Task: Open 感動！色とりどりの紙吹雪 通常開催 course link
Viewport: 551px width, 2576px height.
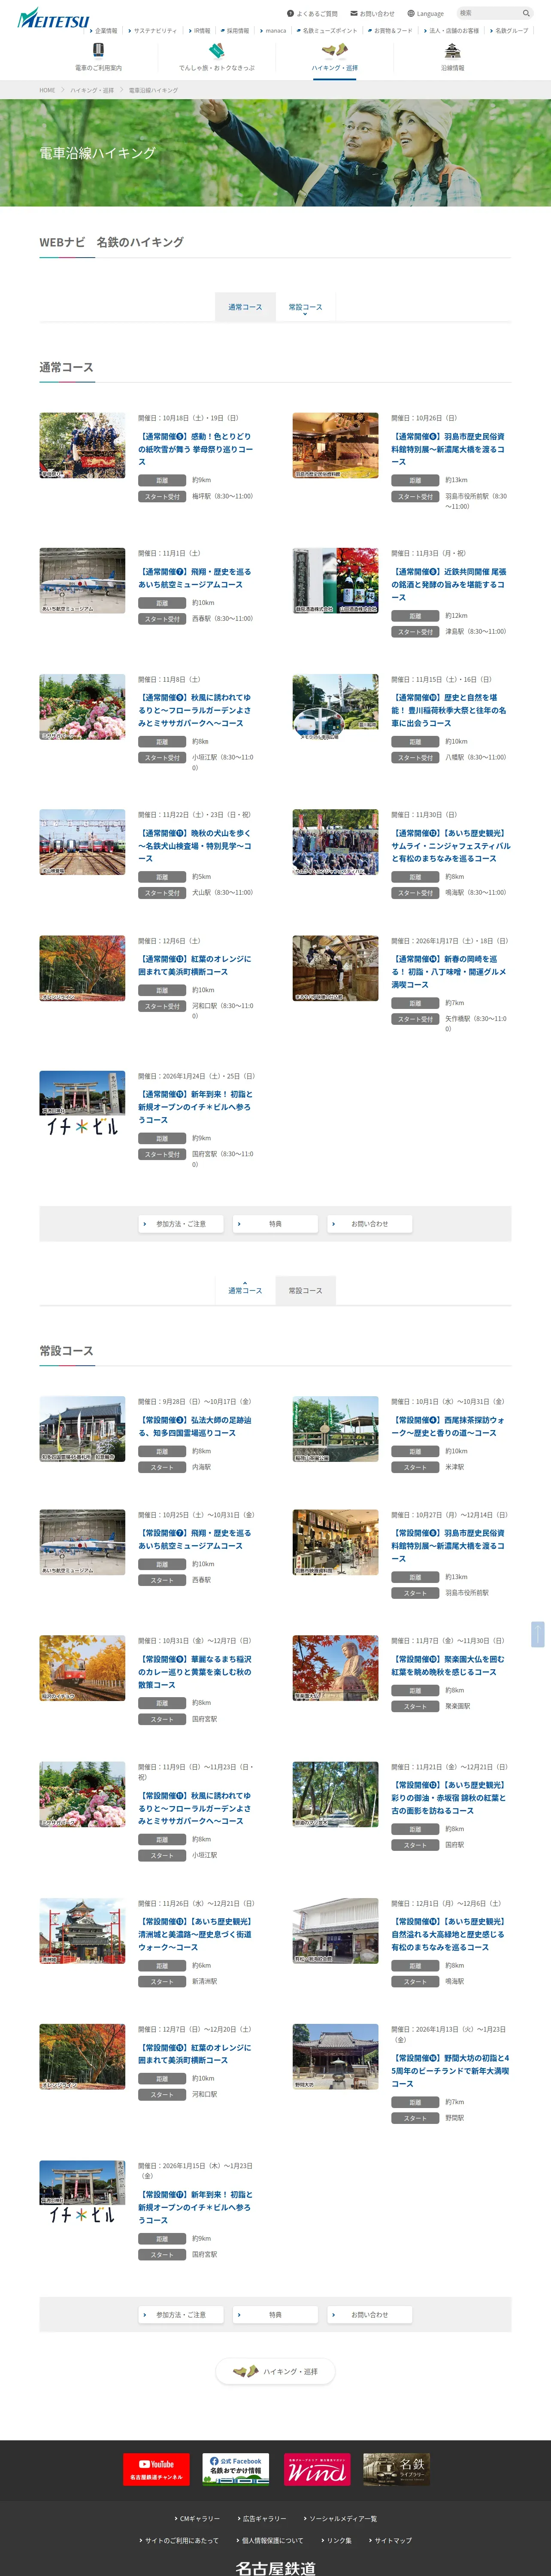Action: tap(196, 449)
